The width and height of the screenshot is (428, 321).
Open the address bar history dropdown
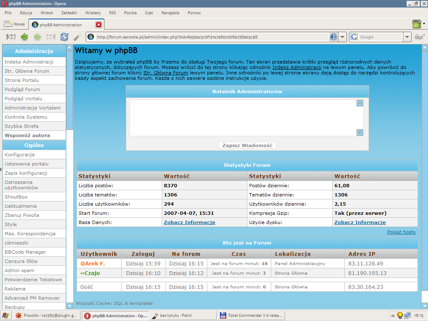pos(342,37)
